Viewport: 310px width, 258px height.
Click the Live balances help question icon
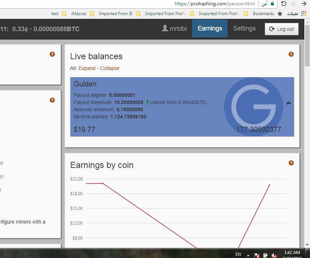point(291,54)
